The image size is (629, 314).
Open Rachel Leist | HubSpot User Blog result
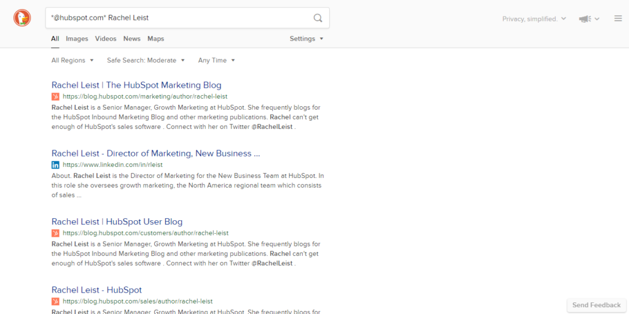[117, 222]
